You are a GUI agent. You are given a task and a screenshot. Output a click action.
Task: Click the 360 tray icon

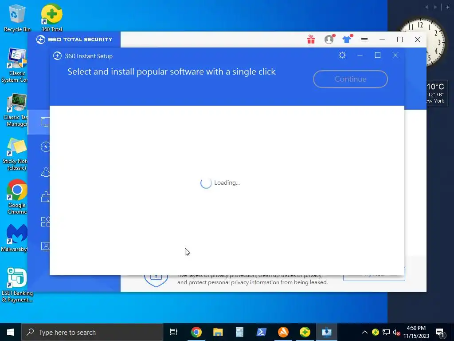[376, 332]
